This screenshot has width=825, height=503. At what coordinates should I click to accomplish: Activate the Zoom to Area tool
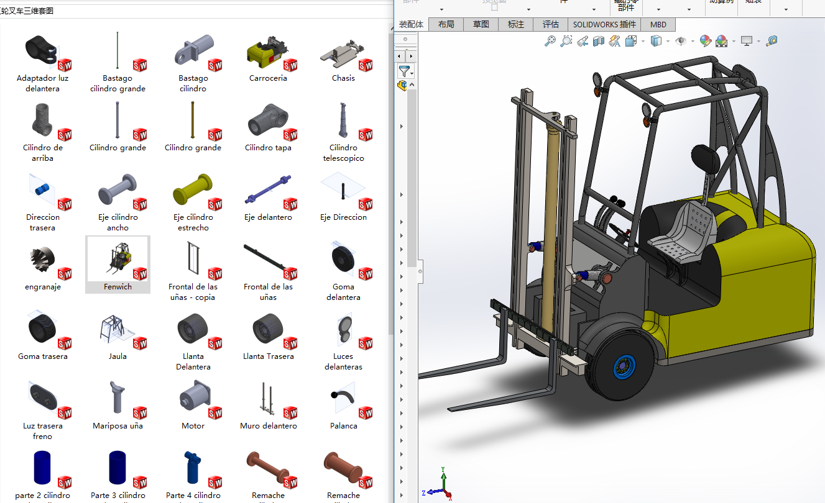(x=566, y=41)
